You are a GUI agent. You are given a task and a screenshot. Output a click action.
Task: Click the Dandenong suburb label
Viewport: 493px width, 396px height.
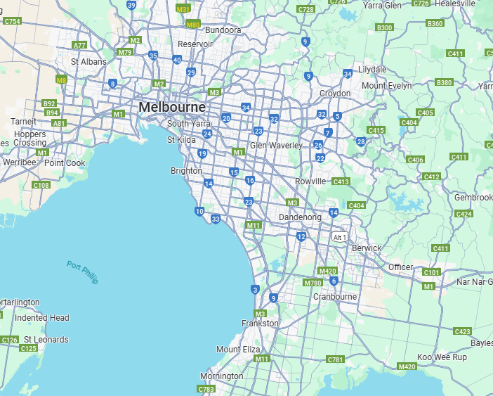pos(300,217)
